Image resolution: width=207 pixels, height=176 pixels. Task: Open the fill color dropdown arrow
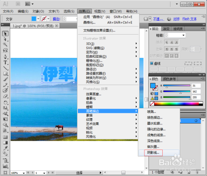point(38,19)
